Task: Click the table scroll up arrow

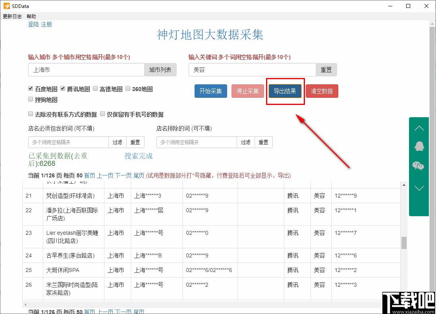Action: [404, 185]
